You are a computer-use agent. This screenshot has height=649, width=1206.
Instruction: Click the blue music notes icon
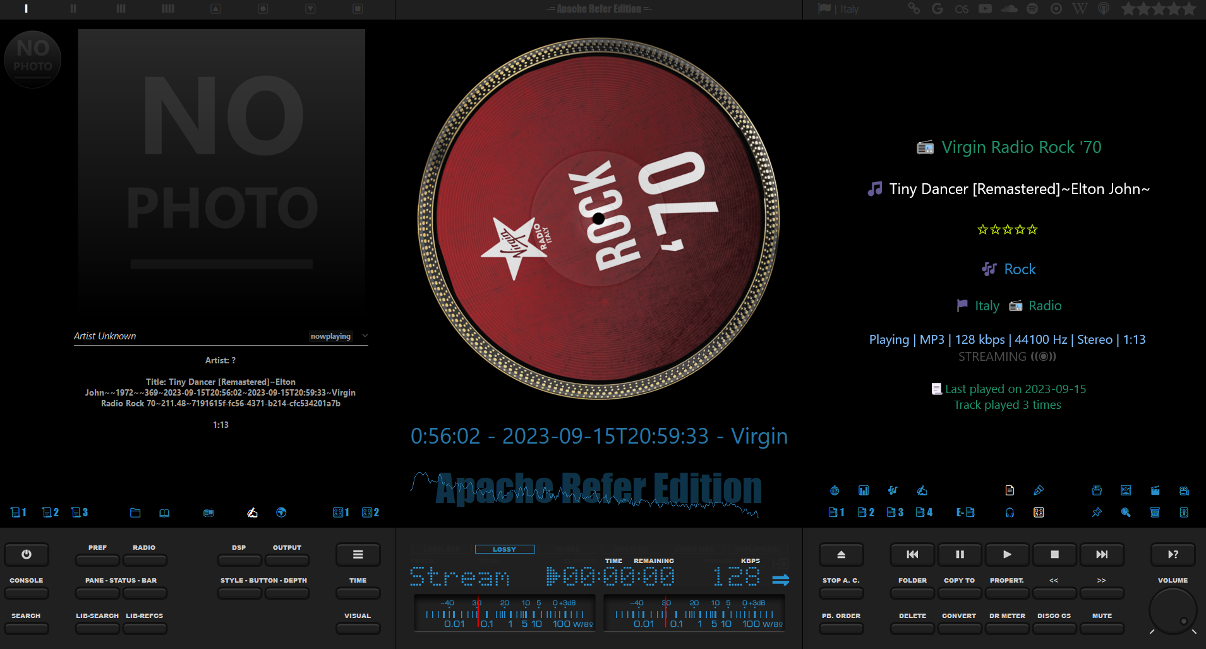tap(893, 490)
